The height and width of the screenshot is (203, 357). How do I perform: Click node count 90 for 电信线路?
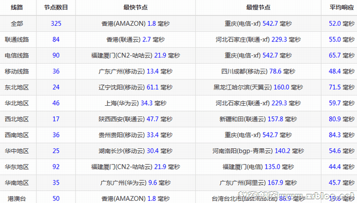pyautogui.click(x=56, y=55)
